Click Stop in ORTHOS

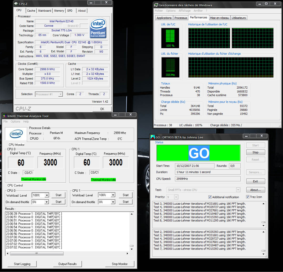(255, 152)
